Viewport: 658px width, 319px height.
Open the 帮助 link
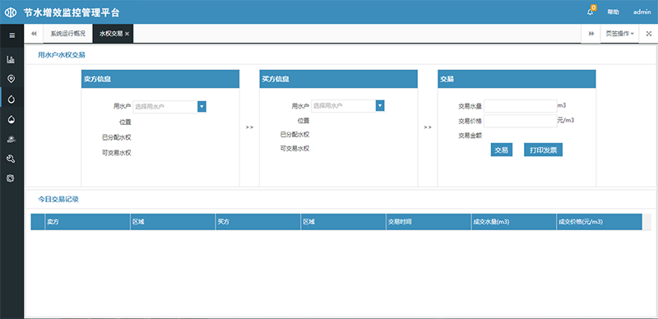pyautogui.click(x=613, y=12)
